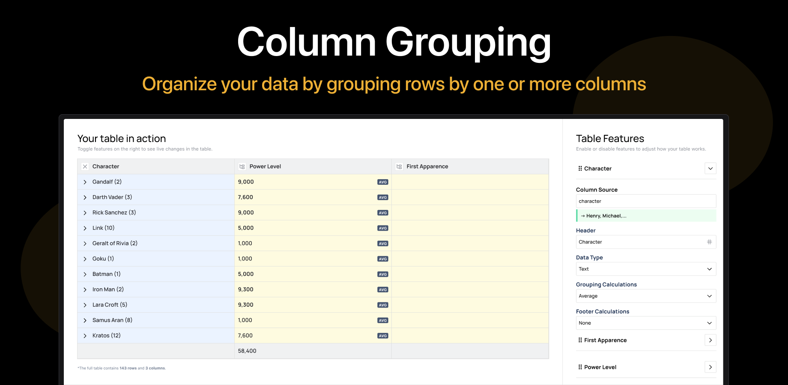
Task: Expand the Samus Aran group row
Action: [x=85, y=320]
